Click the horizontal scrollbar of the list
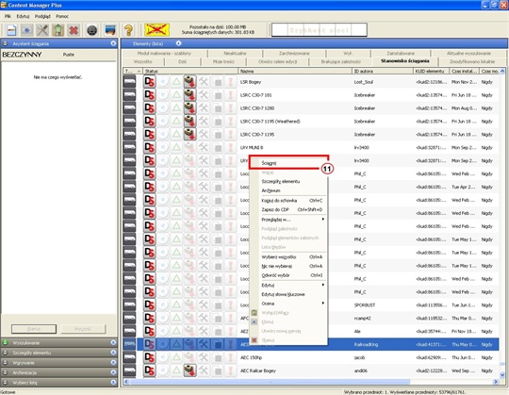The image size is (509, 395). coord(270,382)
